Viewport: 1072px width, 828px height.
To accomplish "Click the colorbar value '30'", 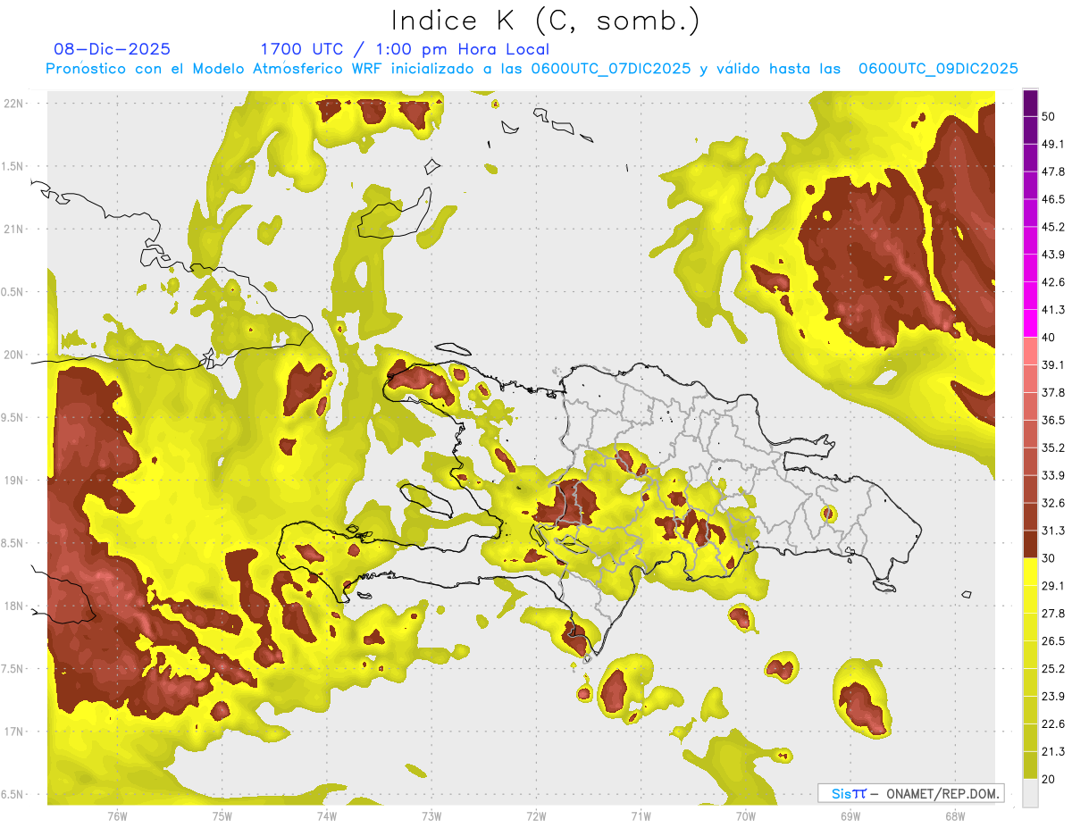I will [x=1050, y=558].
